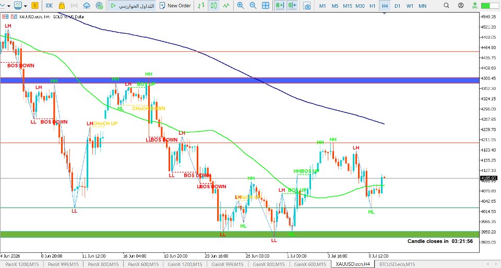The height and width of the screenshot is (268, 501).
Task: Zoom in on the chart
Action: [x=240, y=5]
